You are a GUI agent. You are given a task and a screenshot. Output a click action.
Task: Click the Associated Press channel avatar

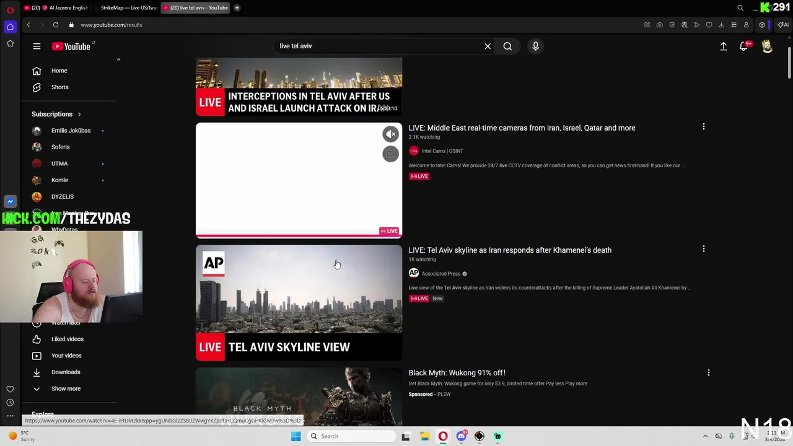tap(414, 273)
